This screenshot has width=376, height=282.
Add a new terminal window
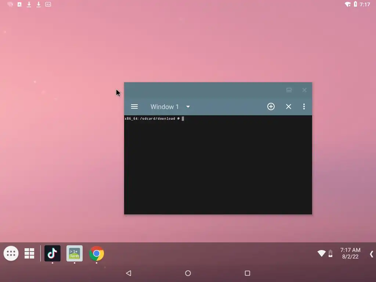[271, 106]
